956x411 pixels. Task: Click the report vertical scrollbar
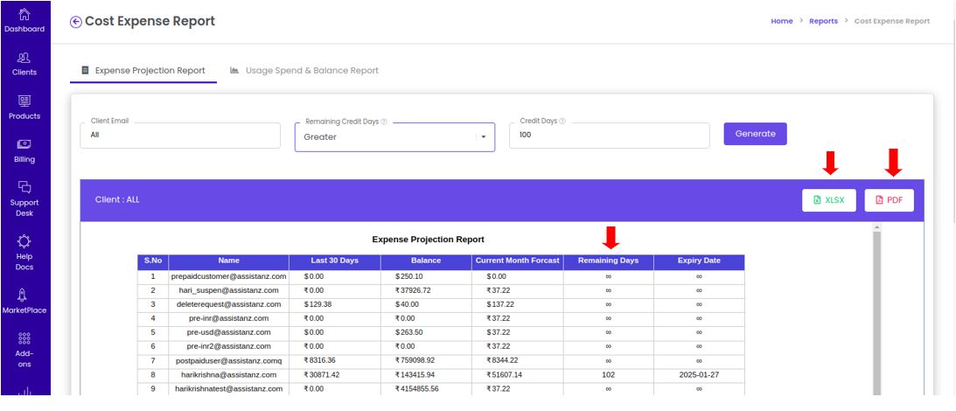(877, 312)
